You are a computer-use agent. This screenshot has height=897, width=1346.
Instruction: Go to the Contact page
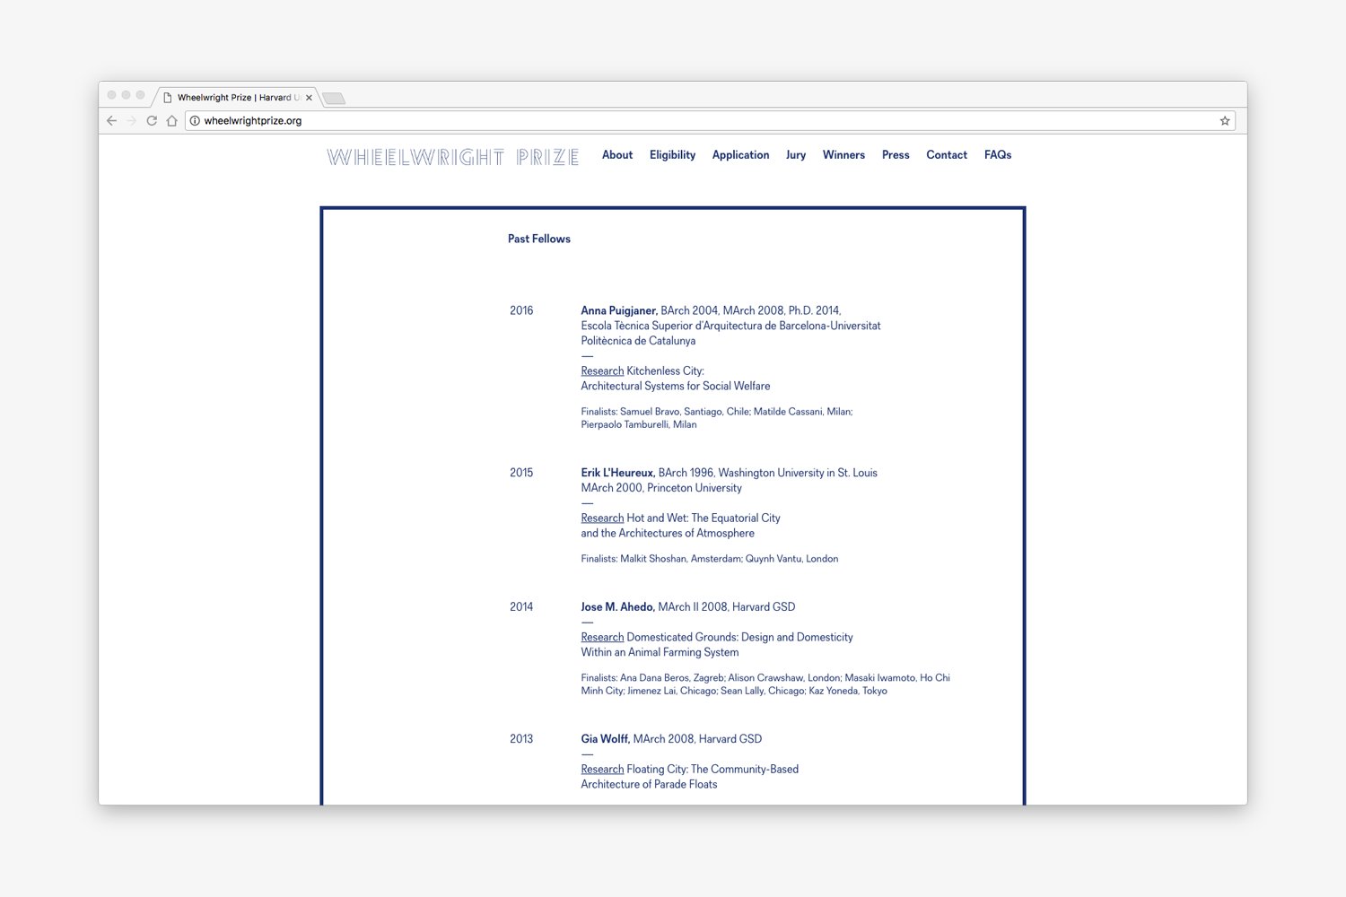(x=947, y=155)
